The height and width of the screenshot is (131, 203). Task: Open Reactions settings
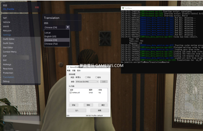pyautogui.click(x=8, y=69)
